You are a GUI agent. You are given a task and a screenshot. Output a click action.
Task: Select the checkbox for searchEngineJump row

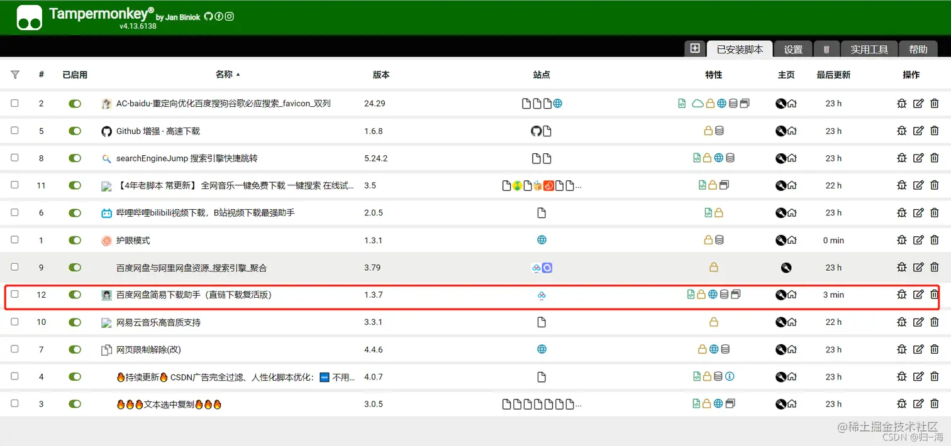(14, 158)
